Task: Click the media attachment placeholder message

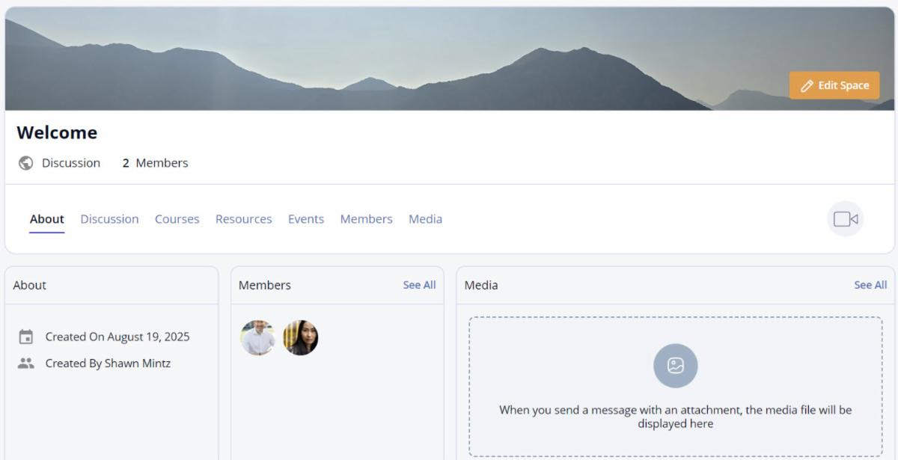Action: pyautogui.click(x=676, y=417)
